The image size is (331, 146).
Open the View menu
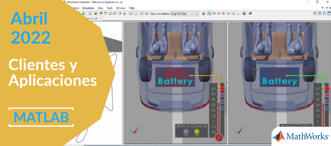(x=100, y=8)
